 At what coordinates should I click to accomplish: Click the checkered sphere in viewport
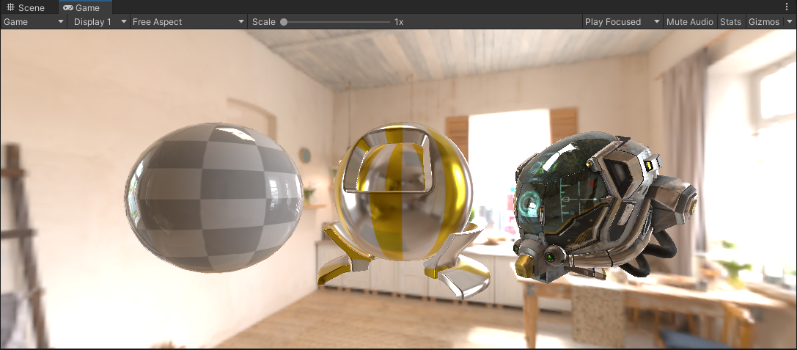213,197
